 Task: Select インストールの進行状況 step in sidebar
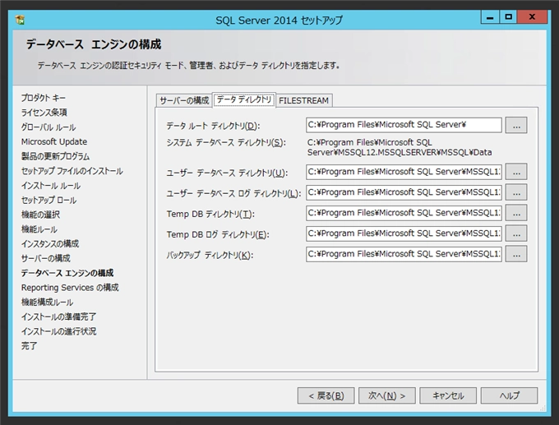(58, 331)
